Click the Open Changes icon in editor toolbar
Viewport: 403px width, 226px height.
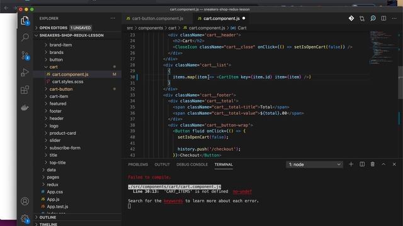pyautogui.click(x=362, y=18)
